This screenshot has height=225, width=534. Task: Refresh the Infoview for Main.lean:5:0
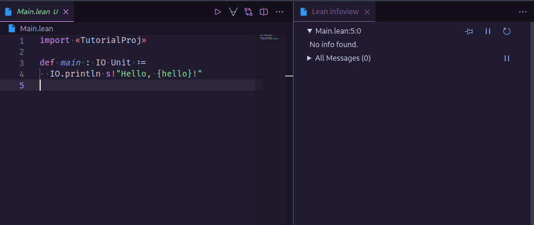(507, 31)
